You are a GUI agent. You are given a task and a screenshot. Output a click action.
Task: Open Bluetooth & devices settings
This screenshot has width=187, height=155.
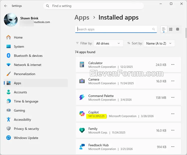36,55
